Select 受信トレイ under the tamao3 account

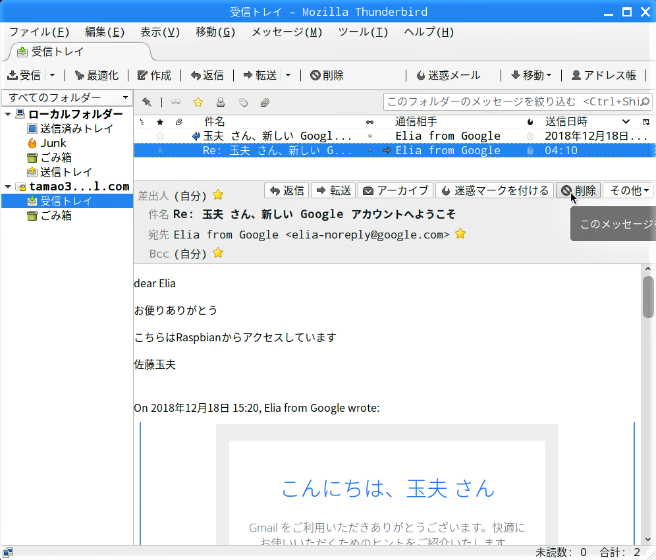click(x=67, y=201)
